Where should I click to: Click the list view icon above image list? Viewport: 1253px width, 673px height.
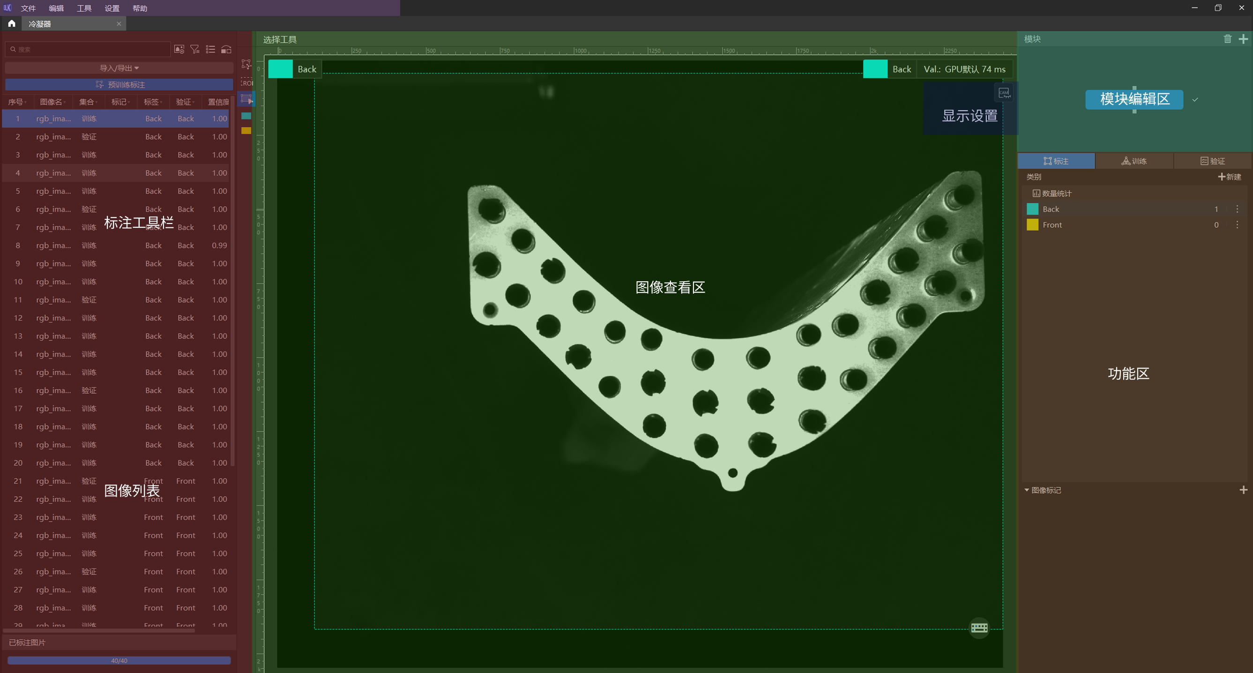(210, 49)
